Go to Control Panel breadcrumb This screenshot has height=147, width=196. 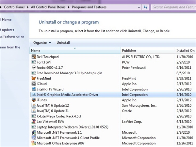coord(14,7)
